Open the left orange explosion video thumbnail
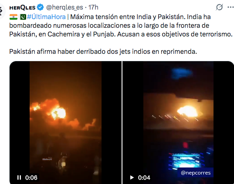234x184 pixels. tap(66, 122)
